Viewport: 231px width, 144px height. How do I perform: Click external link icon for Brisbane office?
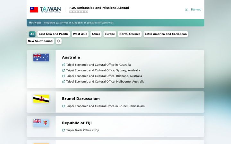coord(64,76)
